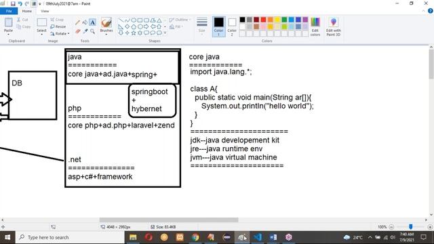The width and height of the screenshot is (434, 244).
Task: Open the File menu
Action: click(x=9, y=11)
